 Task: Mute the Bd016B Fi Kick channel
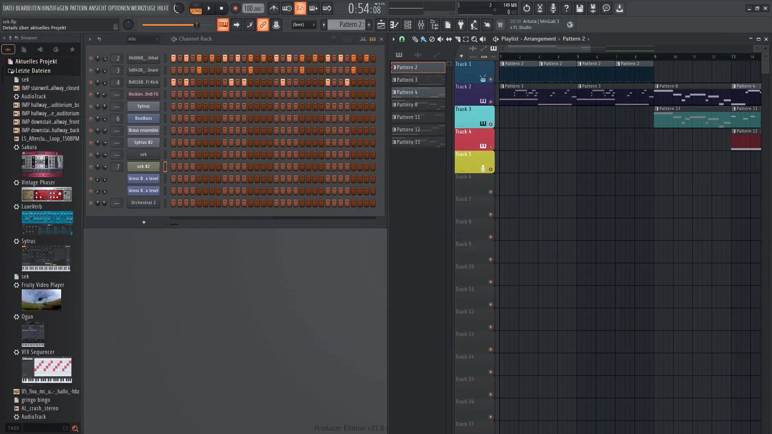click(90, 82)
